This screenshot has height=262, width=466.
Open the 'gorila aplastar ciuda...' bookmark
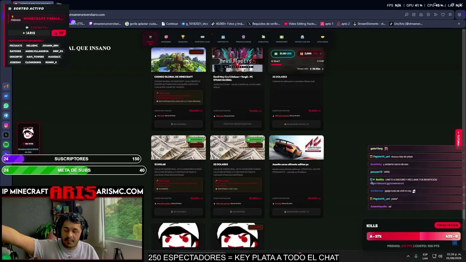click(x=141, y=24)
